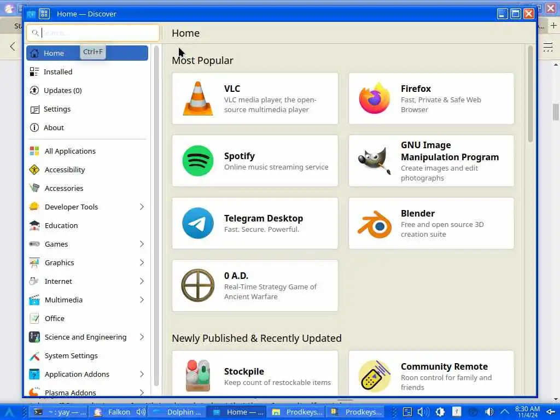560x420 pixels.
Task: Click the magnifier icon in search box
Action: (35, 33)
